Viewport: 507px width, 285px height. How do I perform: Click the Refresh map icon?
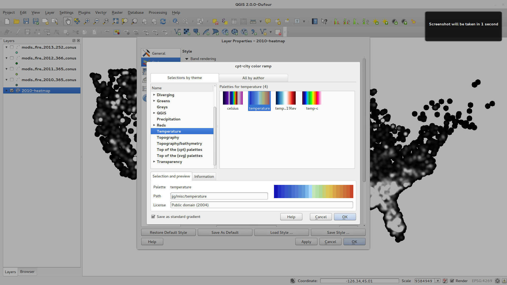(x=163, y=21)
